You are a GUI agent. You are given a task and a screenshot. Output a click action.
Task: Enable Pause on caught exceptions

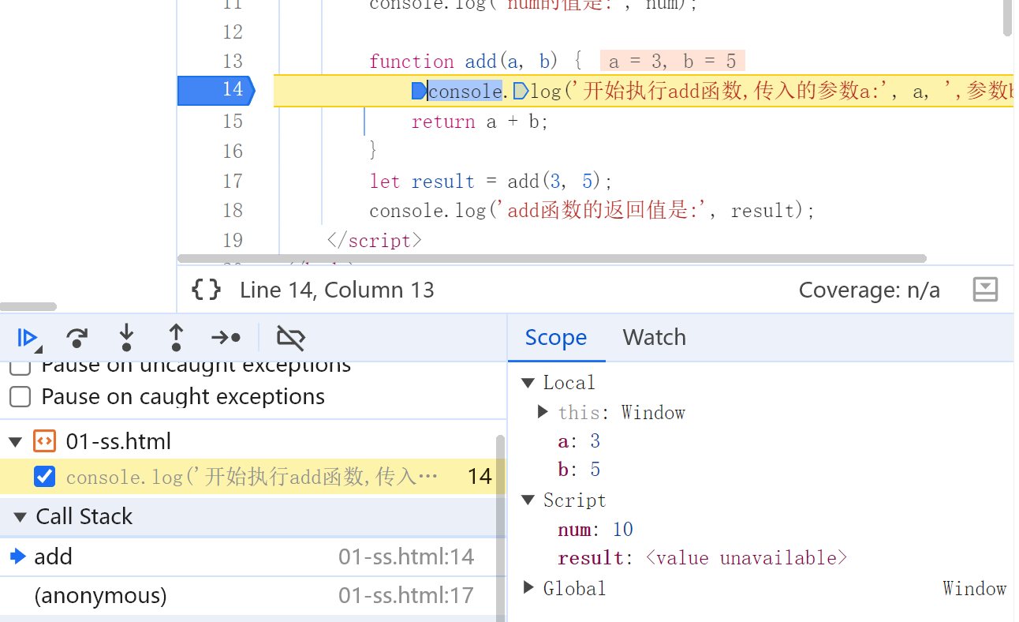tap(20, 396)
